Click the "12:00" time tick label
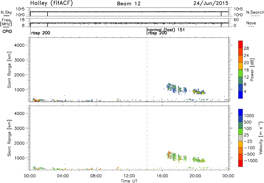The height and width of the screenshot is (183, 264). [129, 176]
